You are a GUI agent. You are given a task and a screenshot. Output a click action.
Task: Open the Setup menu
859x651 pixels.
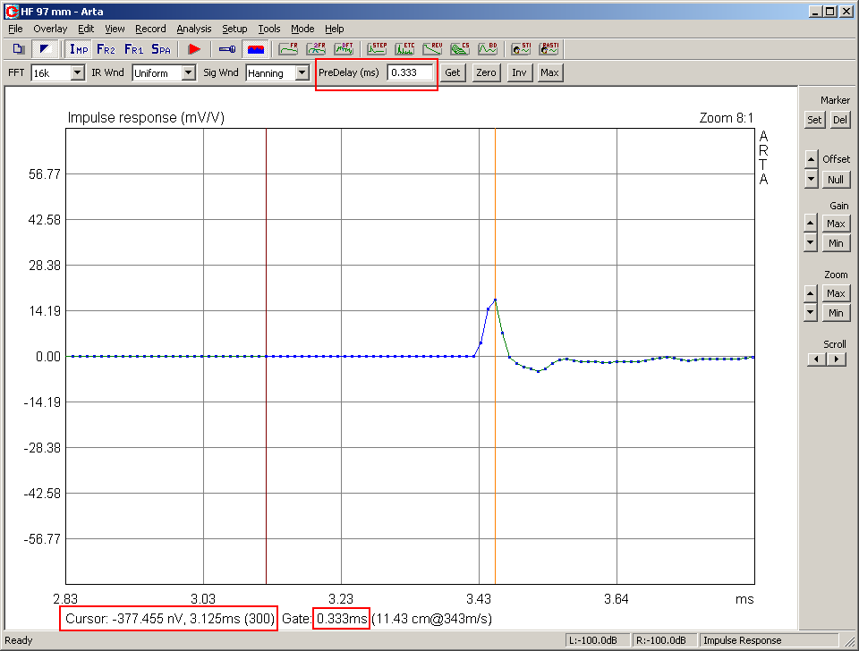[234, 29]
